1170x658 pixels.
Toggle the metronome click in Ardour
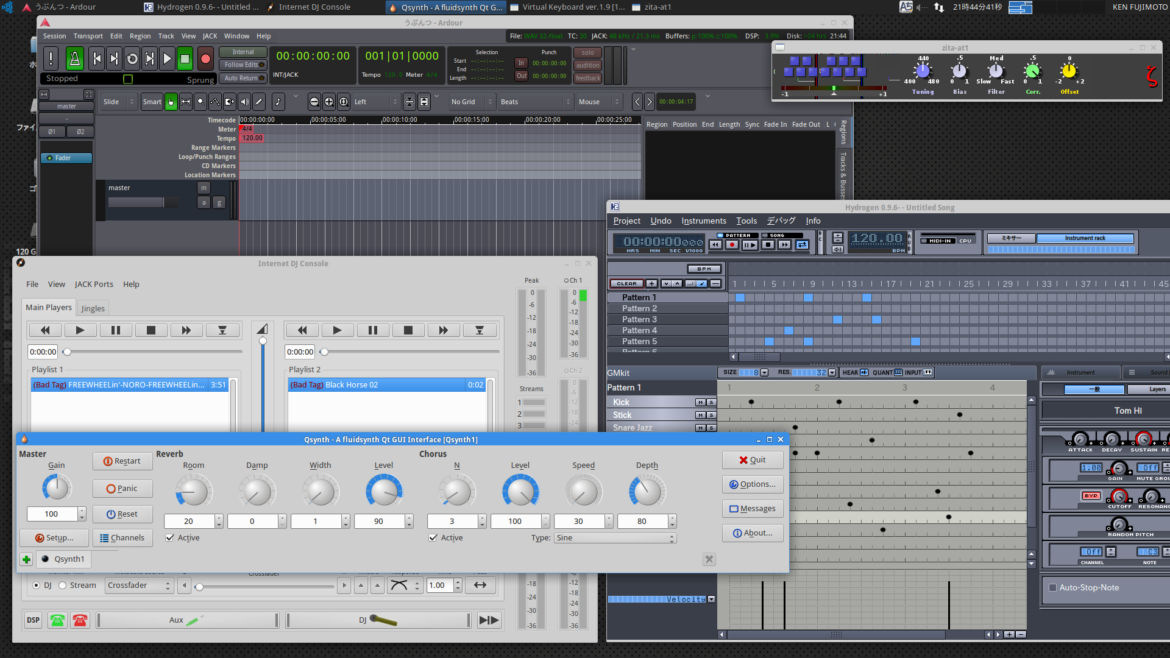click(75, 58)
